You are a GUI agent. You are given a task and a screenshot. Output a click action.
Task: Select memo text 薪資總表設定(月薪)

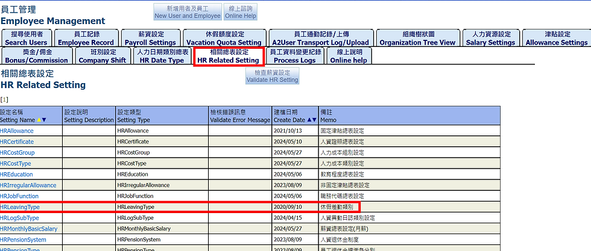pos(344,229)
